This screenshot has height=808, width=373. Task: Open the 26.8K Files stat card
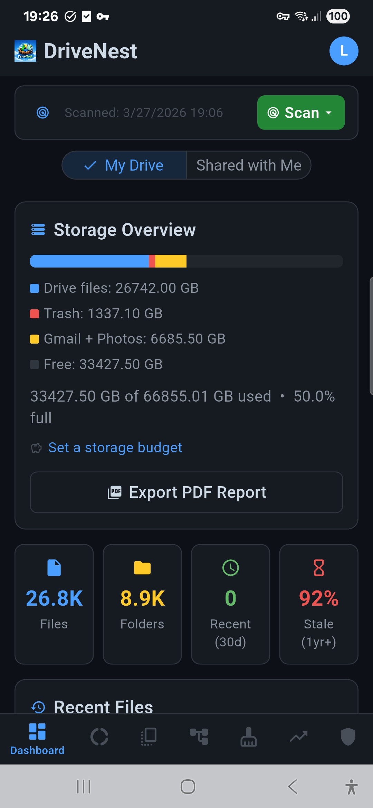(x=54, y=604)
